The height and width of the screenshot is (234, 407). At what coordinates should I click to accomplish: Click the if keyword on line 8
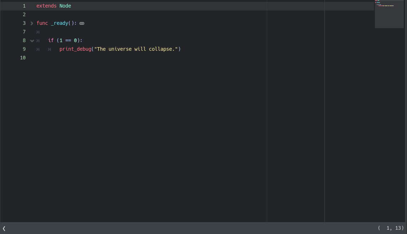tap(50, 40)
